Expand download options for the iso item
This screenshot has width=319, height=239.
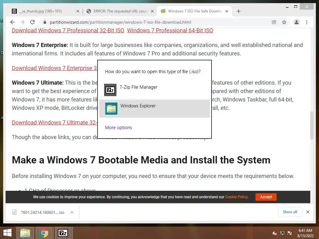pyautogui.click(x=72, y=212)
